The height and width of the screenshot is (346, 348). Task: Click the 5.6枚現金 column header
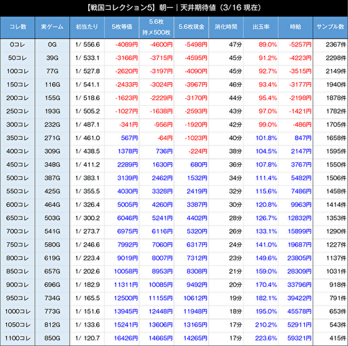pos(191,27)
